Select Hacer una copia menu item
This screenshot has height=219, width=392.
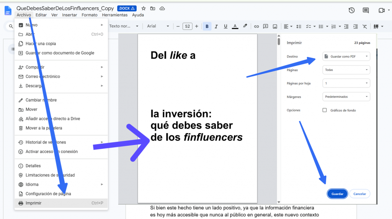(x=61, y=44)
